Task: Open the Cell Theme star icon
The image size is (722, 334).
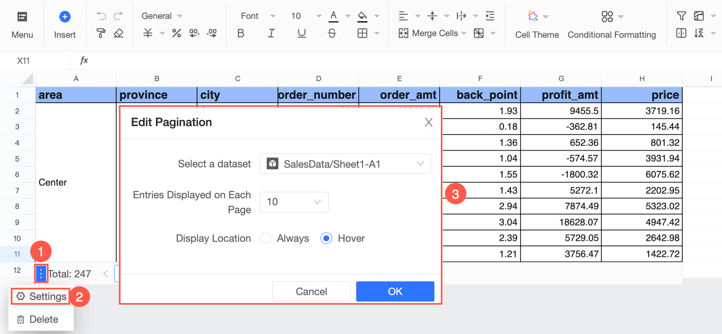Action: pos(533,16)
